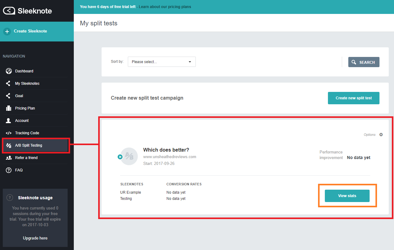Click the My Sleeknotes share icon
The image size is (394, 250).
point(8,83)
